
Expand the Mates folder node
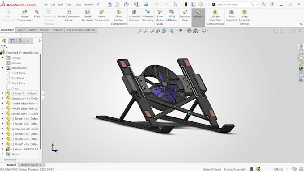(x=3, y=154)
